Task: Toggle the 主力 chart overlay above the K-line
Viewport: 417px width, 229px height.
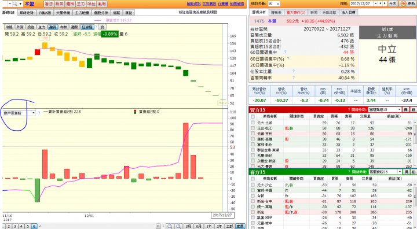Action: (x=42, y=27)
